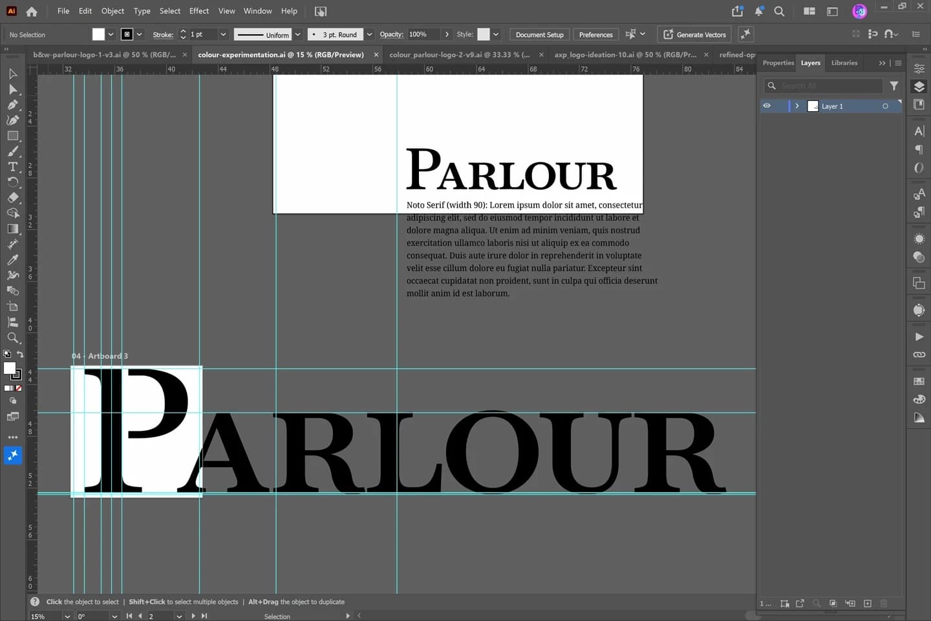Switch to b&w-parlour-logo-1-v3.ai tab
This screenshot has width=931, height=621.
[x=105, y=55]
